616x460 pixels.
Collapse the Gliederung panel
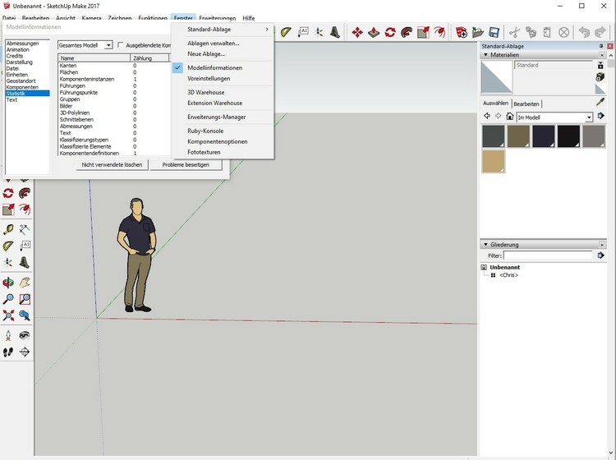[x=486, y=244]
